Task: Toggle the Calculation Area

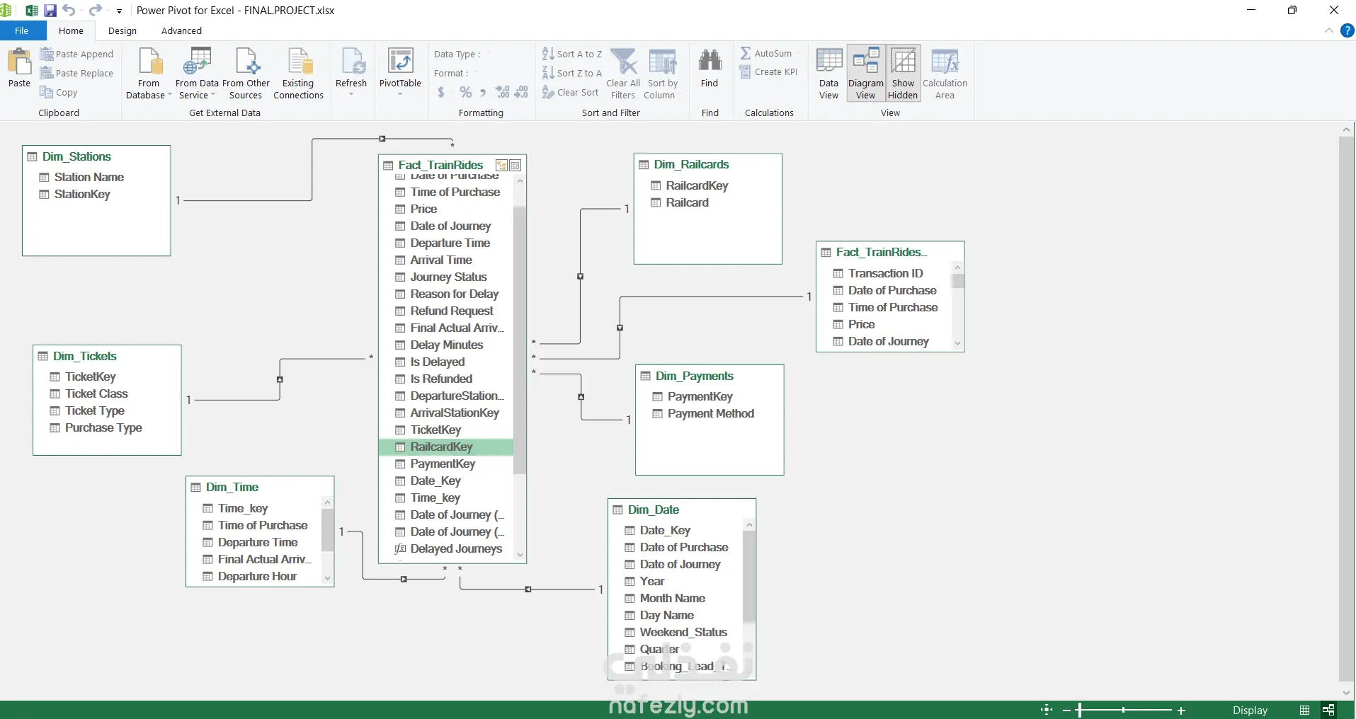Action: tap(945, 74)
